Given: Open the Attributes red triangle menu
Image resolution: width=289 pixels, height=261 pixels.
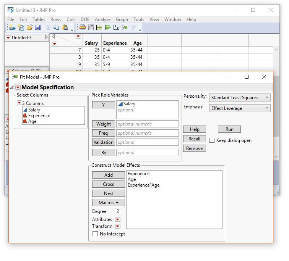Looking at the screenshot, I should 118,219.
